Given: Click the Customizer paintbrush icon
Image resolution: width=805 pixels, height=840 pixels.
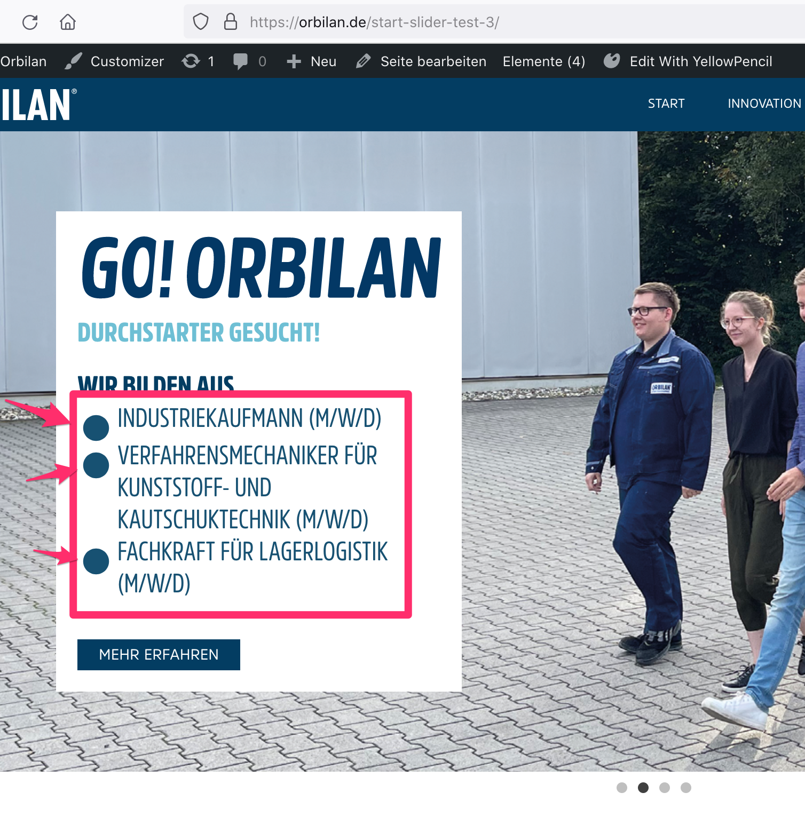Looking at the screenshot, I should [x=73, y=61].
